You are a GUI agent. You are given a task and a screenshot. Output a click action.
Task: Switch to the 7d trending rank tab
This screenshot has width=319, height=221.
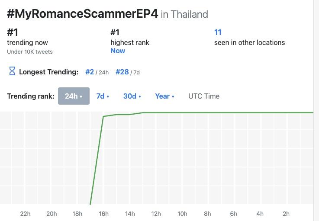click(x=102, y=96)
